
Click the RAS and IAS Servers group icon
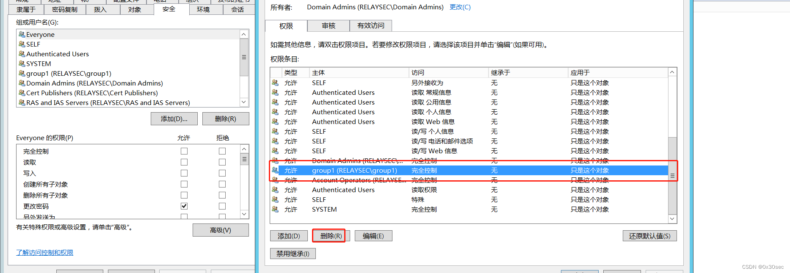click(22, 102)
